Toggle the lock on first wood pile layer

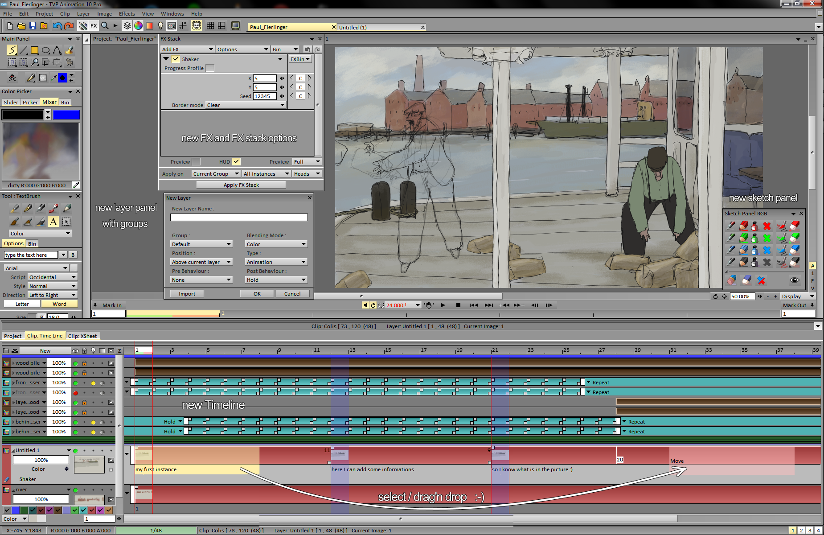click(x=84, y=363)
